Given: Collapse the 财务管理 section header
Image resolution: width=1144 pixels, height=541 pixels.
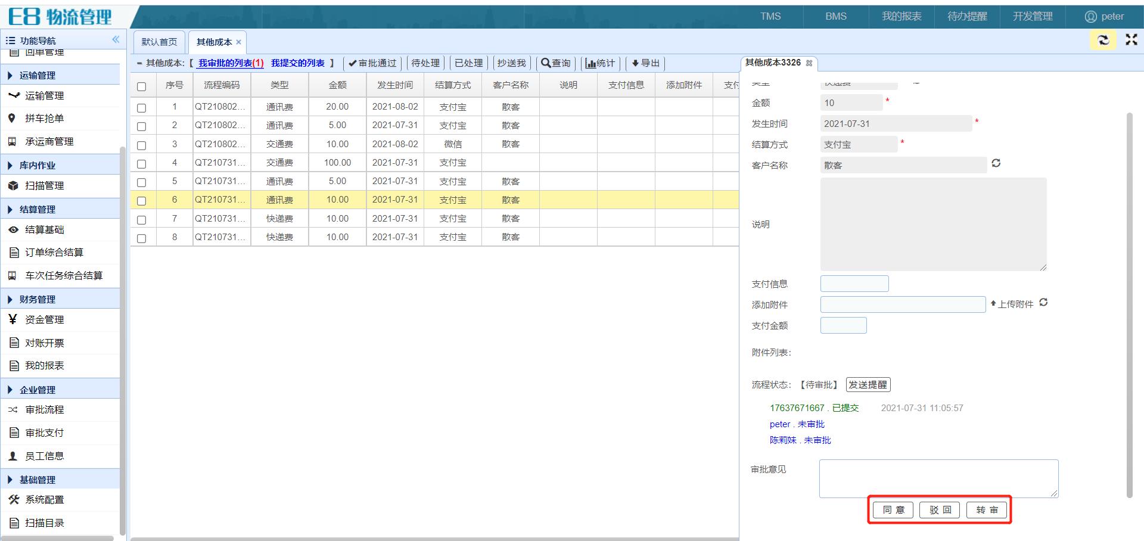Looking at the screenshot, I should 60,299.
